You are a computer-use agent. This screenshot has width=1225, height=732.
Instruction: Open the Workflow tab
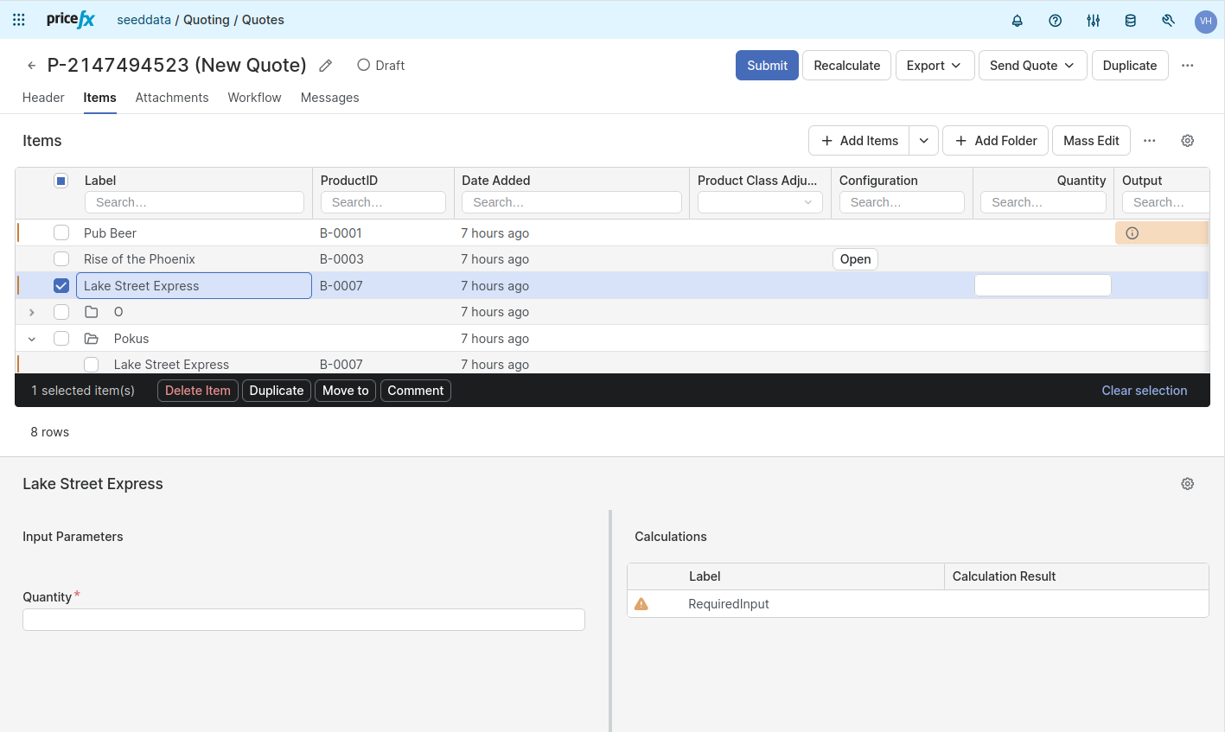tap(254, 98)
